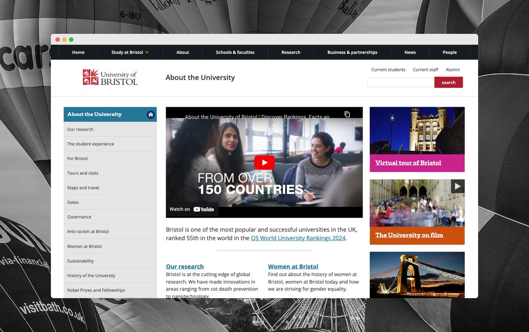Viewport: 529px width, 332px height.
Task: Open the News navigation item
Action: [410, 52]
